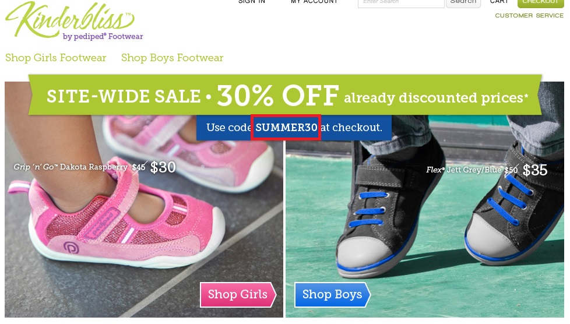Click the Flex Jett Grey/Blue label
The height and width of the screenshot is (324, 570).
(464, 170)
